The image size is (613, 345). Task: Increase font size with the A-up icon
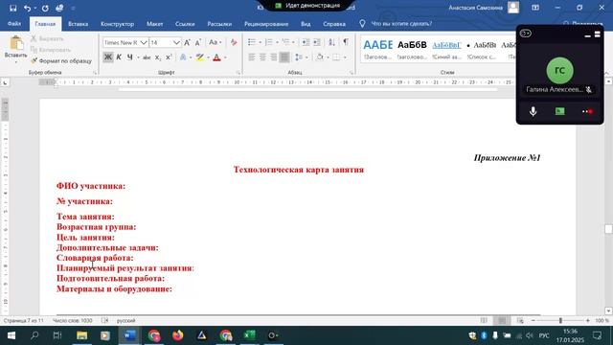tap(188, 42)
